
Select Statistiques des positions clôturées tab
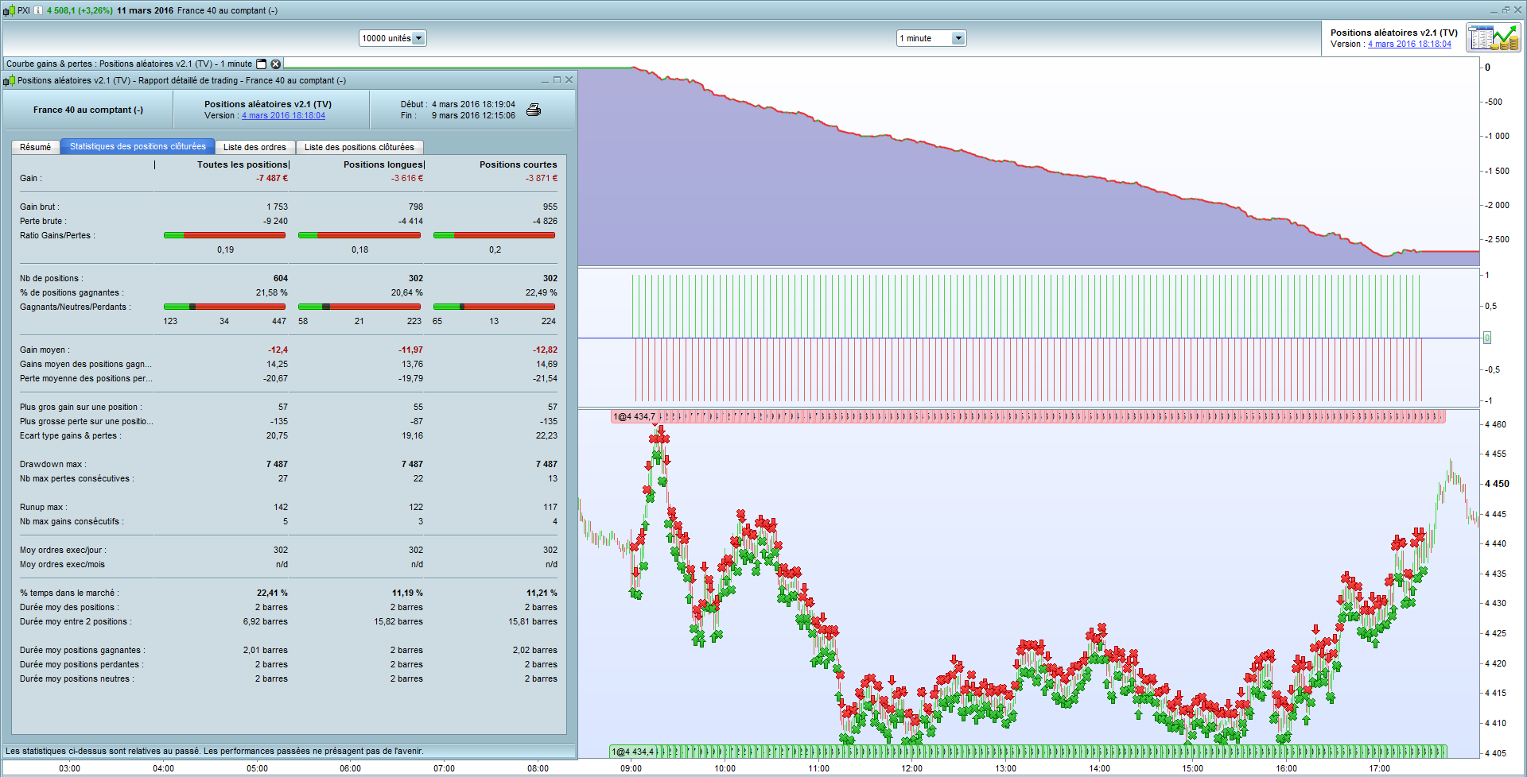[x=138, y=147]
